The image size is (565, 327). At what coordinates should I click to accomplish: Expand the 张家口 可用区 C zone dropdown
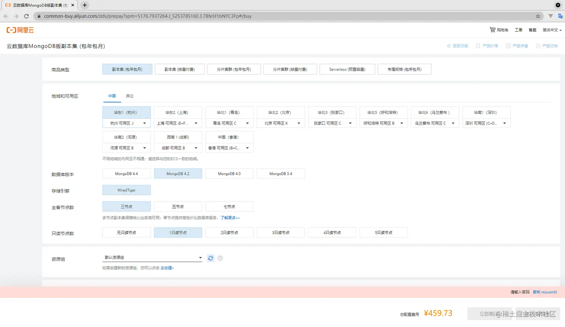[x=332, y=123]
